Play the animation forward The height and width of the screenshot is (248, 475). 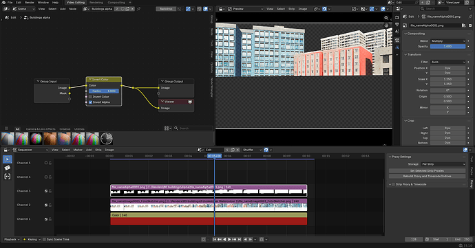pos(229,239)
